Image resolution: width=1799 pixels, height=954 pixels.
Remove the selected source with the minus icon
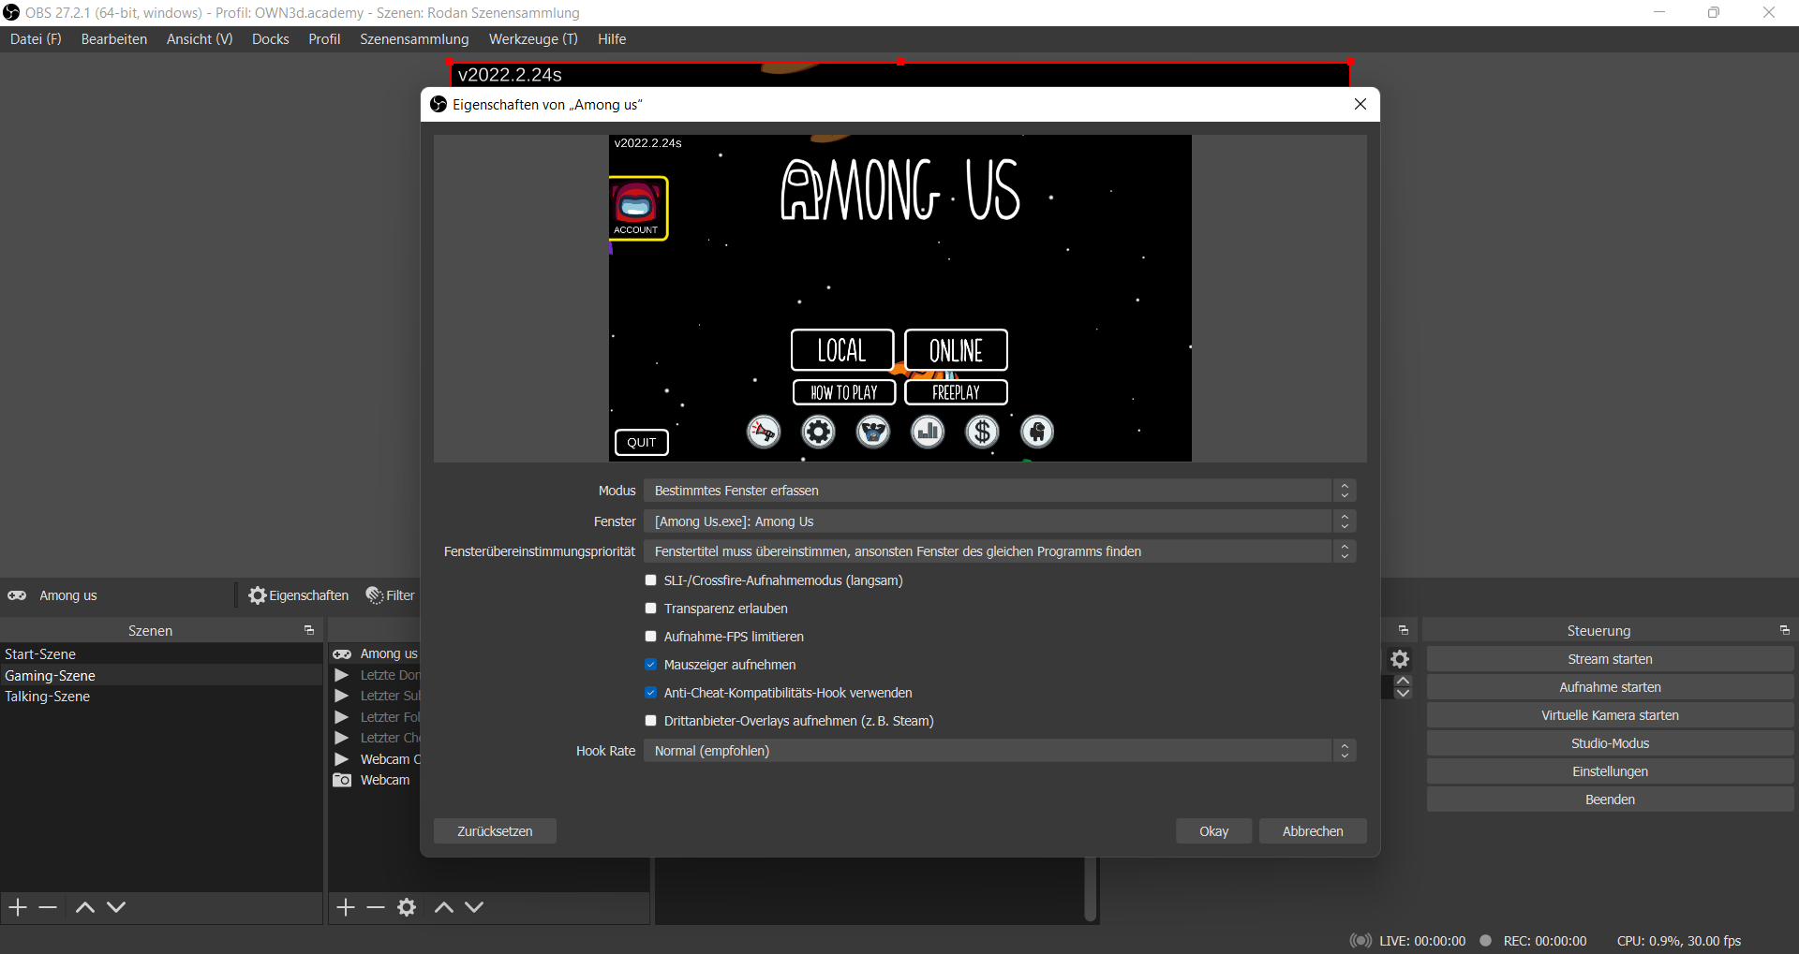click(376, 907)
